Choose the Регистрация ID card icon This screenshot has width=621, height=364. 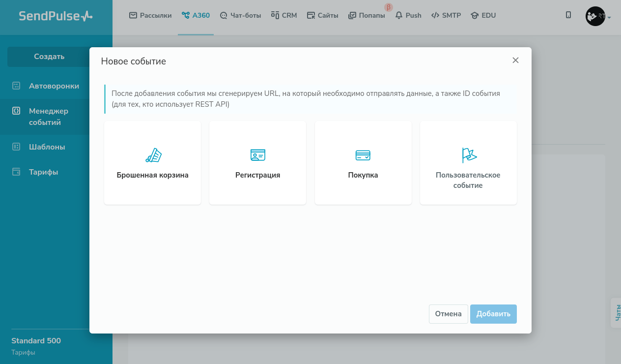(257, 155)
